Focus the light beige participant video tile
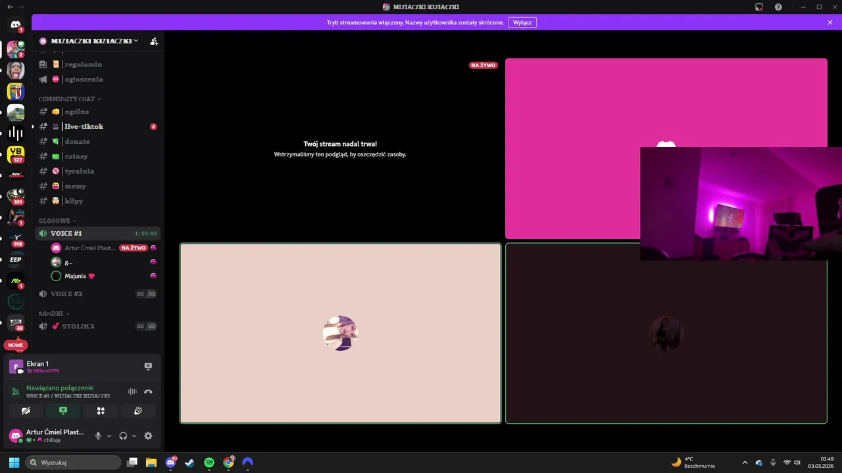 (341, 334)
